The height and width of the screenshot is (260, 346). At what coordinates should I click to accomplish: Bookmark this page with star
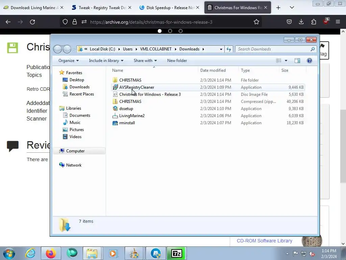click(x=256, y=22)
